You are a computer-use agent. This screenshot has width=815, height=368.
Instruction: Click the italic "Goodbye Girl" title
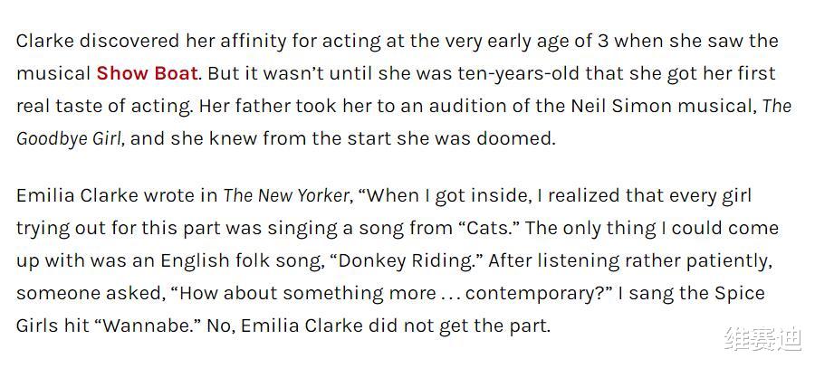coord(69,138)
